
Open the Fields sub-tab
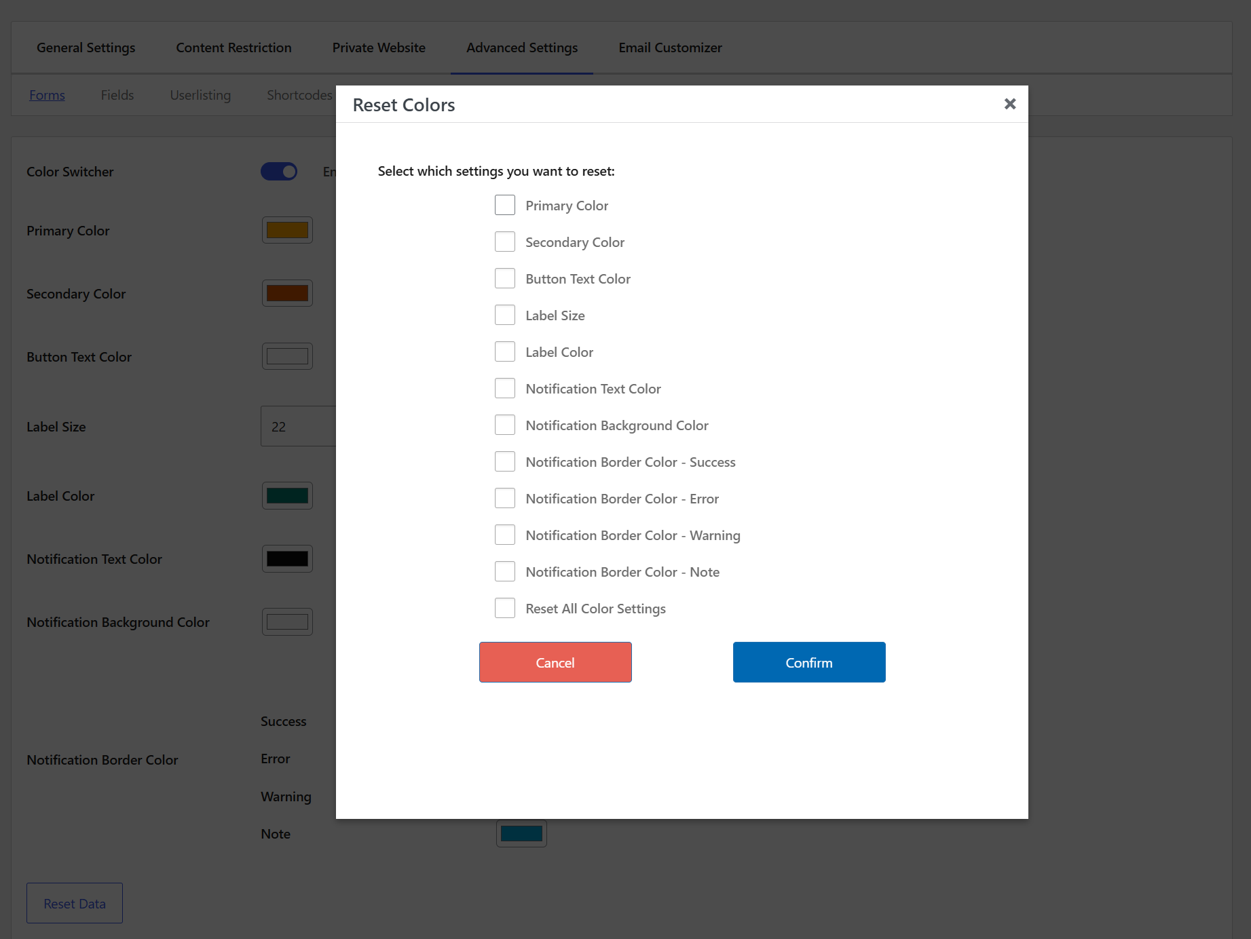(117, 95)
